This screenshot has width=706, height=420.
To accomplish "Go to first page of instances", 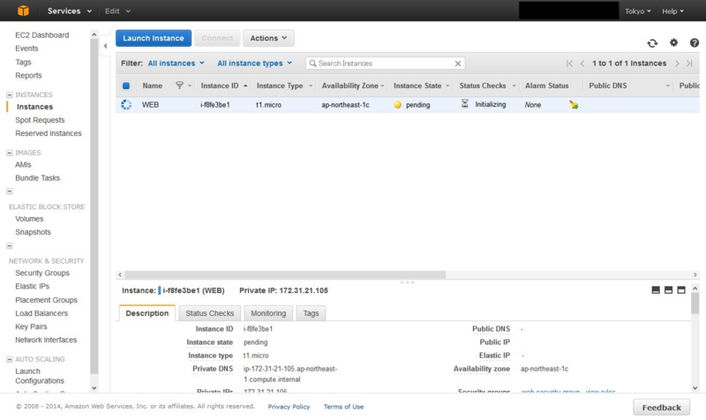I will tap(569, 64).
